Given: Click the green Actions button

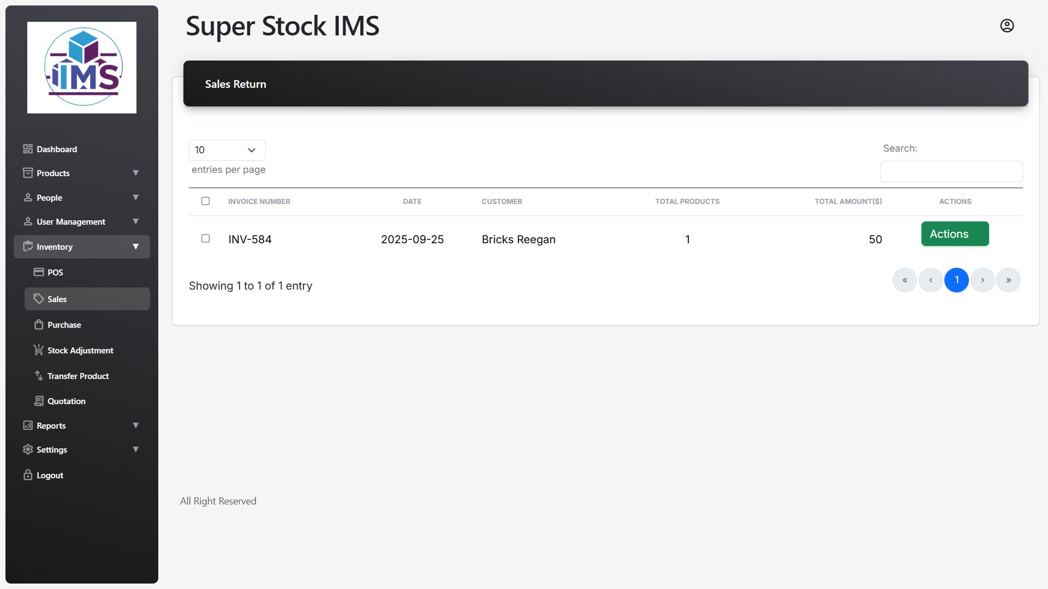Looking at the screenshot, I should coord(955,234).
